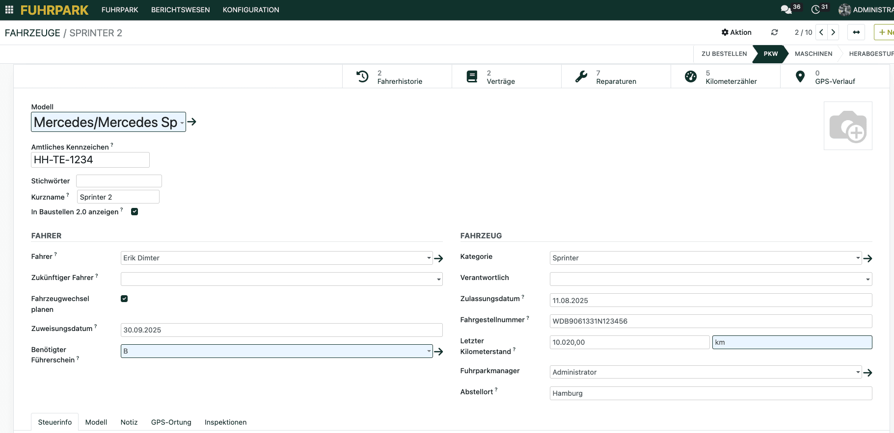This screenshot has height=433, width=894.
Task: Uncheck In Baustellen 2.0 anzeigen checkbox
Action: pyautogui.click(x=135, y=212)
